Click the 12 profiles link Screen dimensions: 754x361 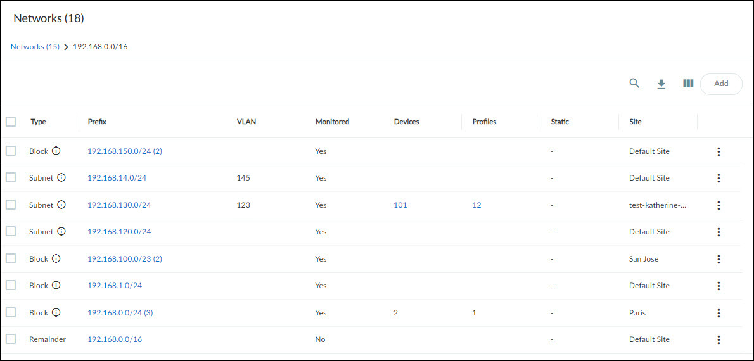476,205
